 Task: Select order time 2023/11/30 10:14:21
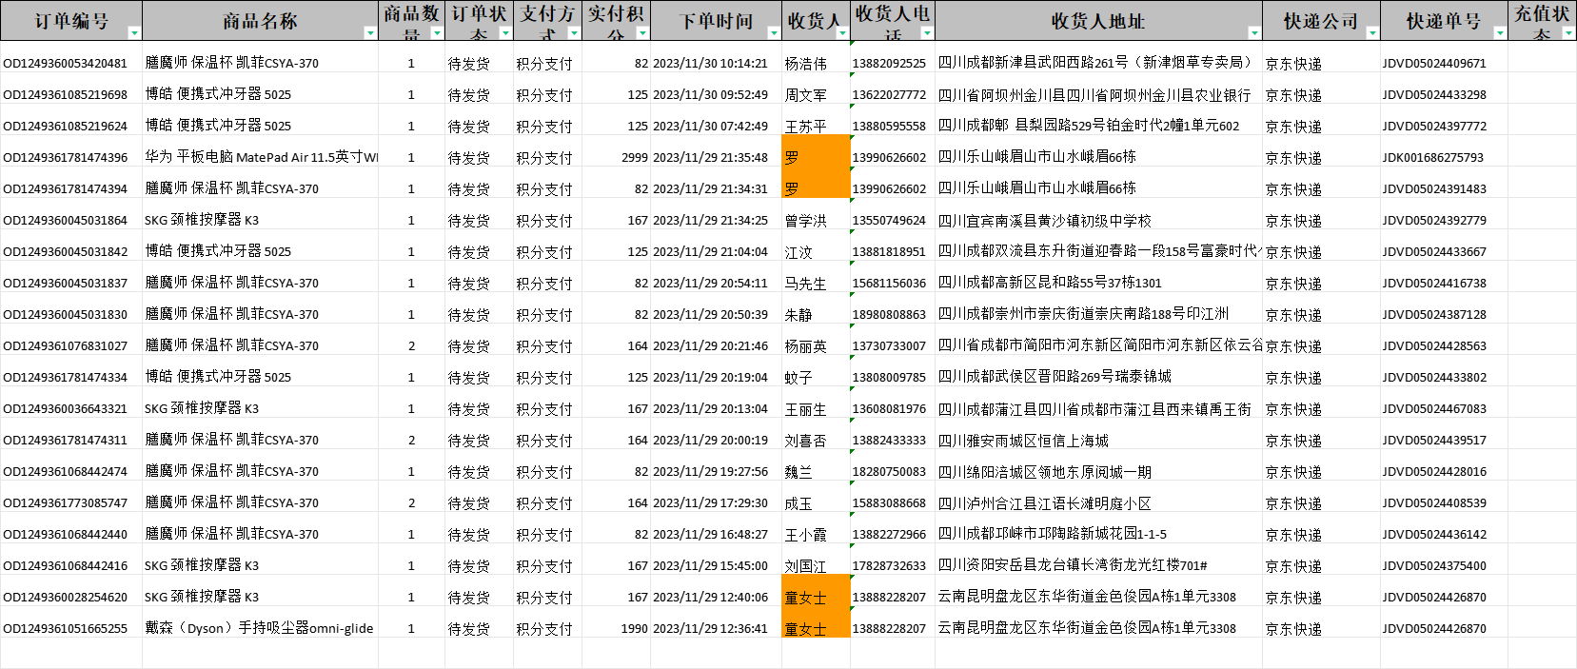710,64
